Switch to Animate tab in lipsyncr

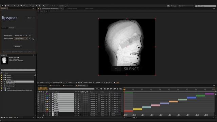tap(12, 28)
